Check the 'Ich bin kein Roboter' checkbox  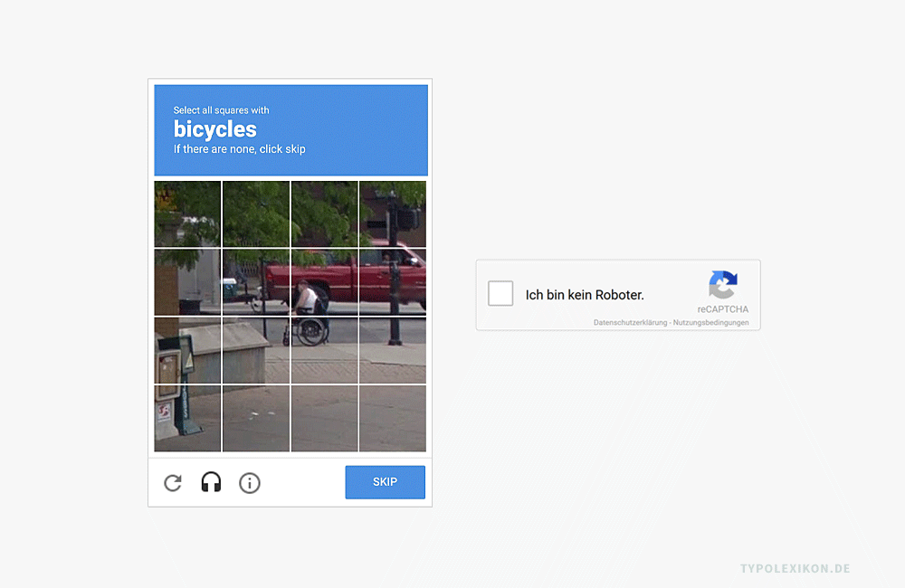tap(500, 293)
